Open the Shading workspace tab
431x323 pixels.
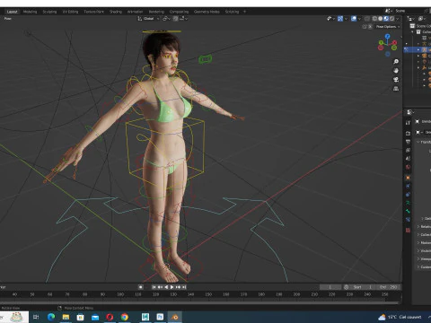pos(116,12)
